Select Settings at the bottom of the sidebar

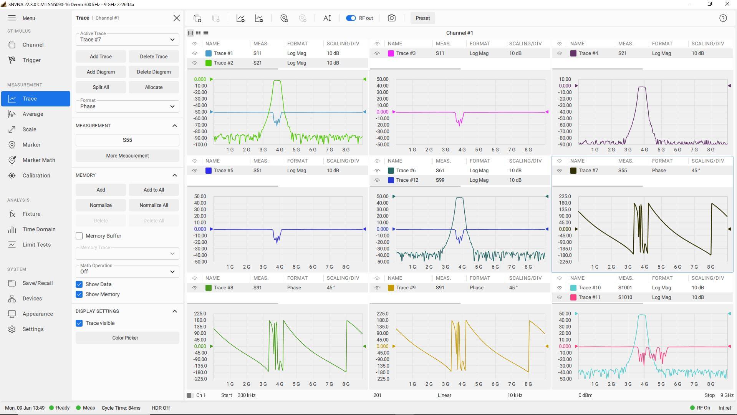(x=33, y=329)
